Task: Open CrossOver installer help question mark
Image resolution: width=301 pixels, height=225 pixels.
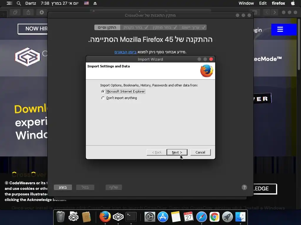Action: 244,187
